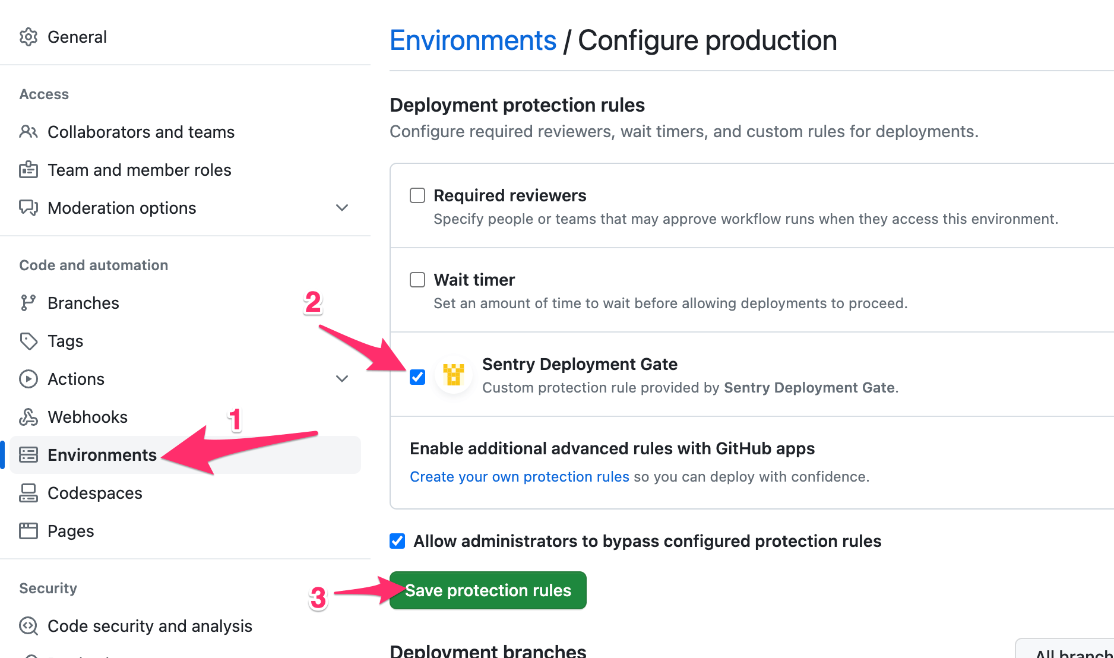Screen dimensions: 1114x658
Task: Enable the Required reviewers checkbox
Action: tap(417, 195)
